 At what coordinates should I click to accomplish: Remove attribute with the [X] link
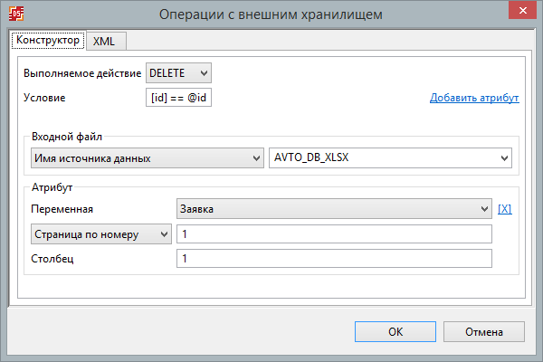[x=505, y=209]
